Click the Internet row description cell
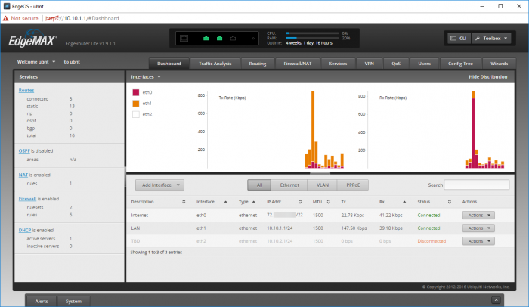 (x=140, y=216)
